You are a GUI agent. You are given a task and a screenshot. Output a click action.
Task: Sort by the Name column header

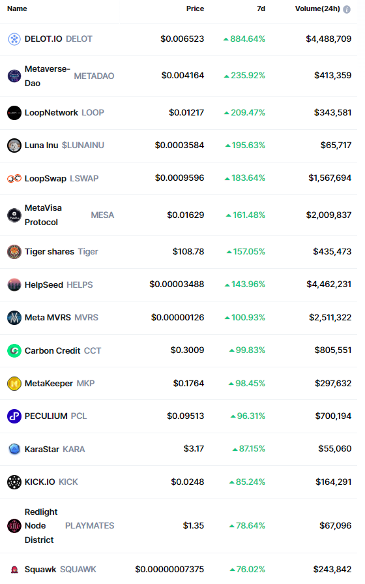point(17,8)
